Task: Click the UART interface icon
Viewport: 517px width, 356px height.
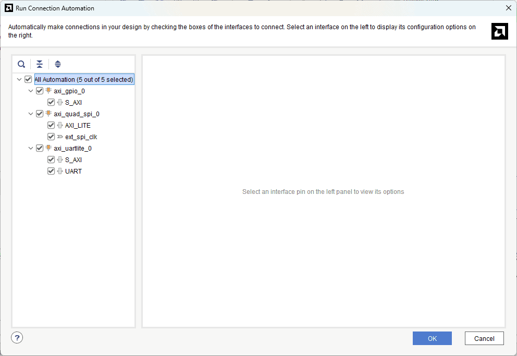Action: 60,171
